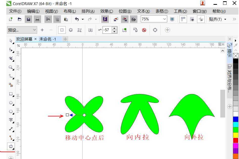Open the 75% zoom level dropdown
Image resolution: width=239 pixels, height=159 pixels.
(x=165, y=19)
